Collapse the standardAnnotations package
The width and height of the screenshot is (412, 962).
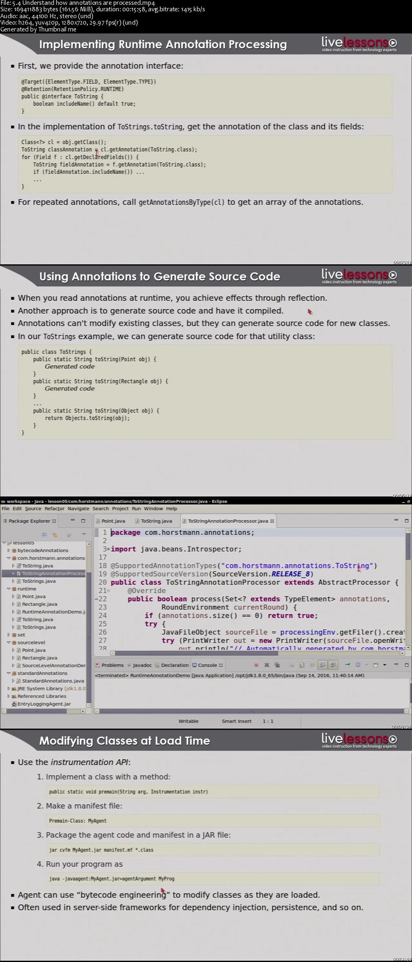point(9,673)
